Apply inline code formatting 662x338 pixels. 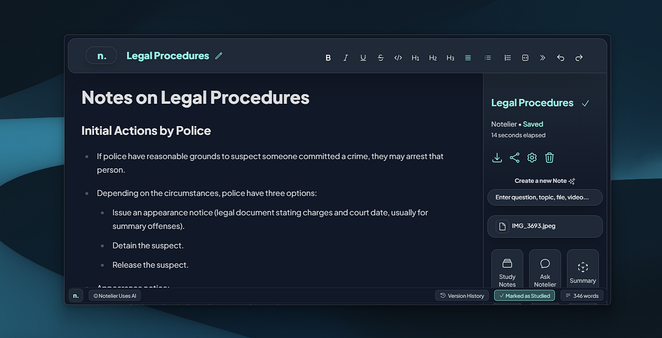pyautogui.click(x=398, y=58)
